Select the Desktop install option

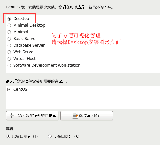tap(9, 19)
